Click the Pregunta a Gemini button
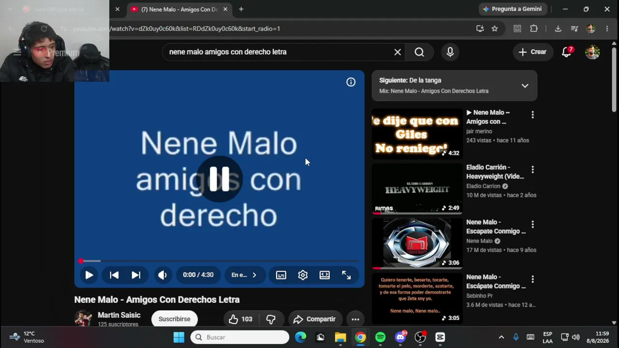Screen dimensions: 619x348 point(513,9)
